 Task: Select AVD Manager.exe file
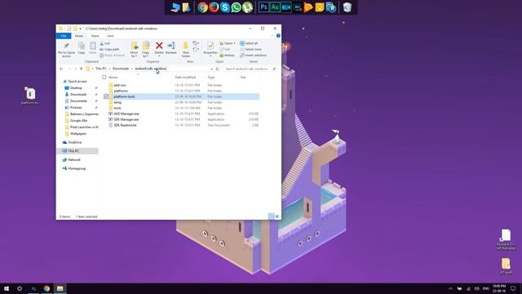(126, 114)
